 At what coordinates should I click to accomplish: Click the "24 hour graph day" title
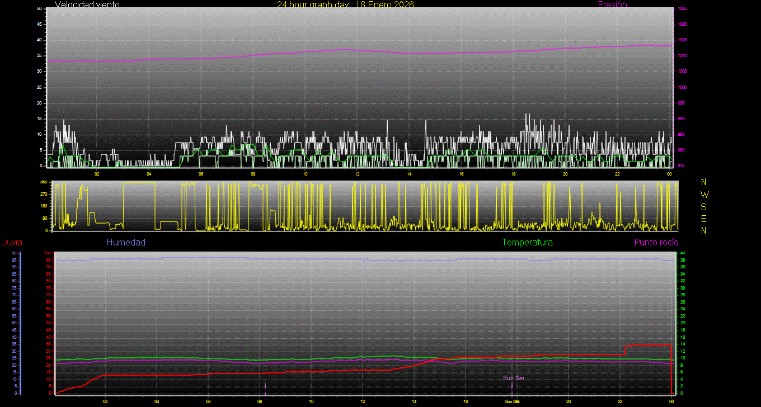click(345, 4)
